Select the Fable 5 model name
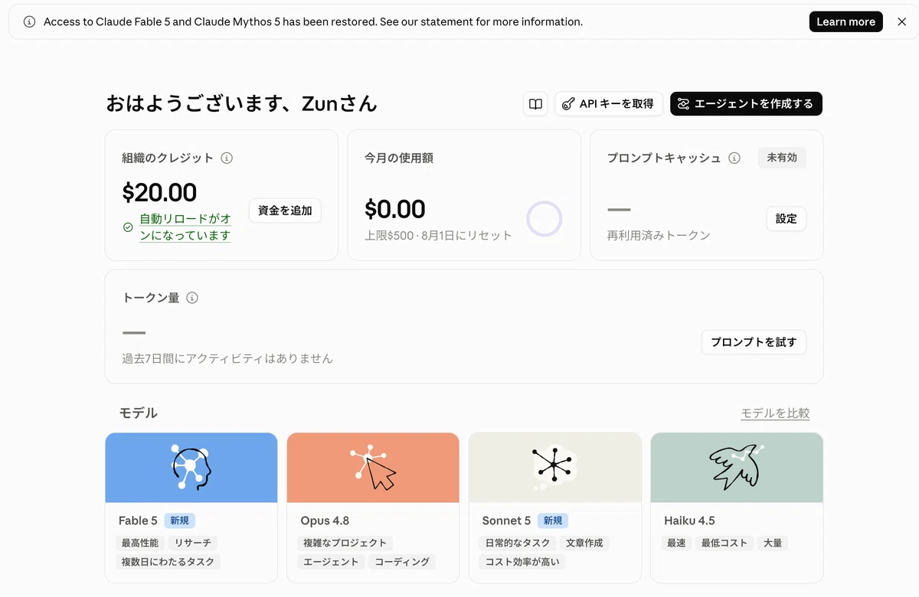 click(x=138, y=521)
